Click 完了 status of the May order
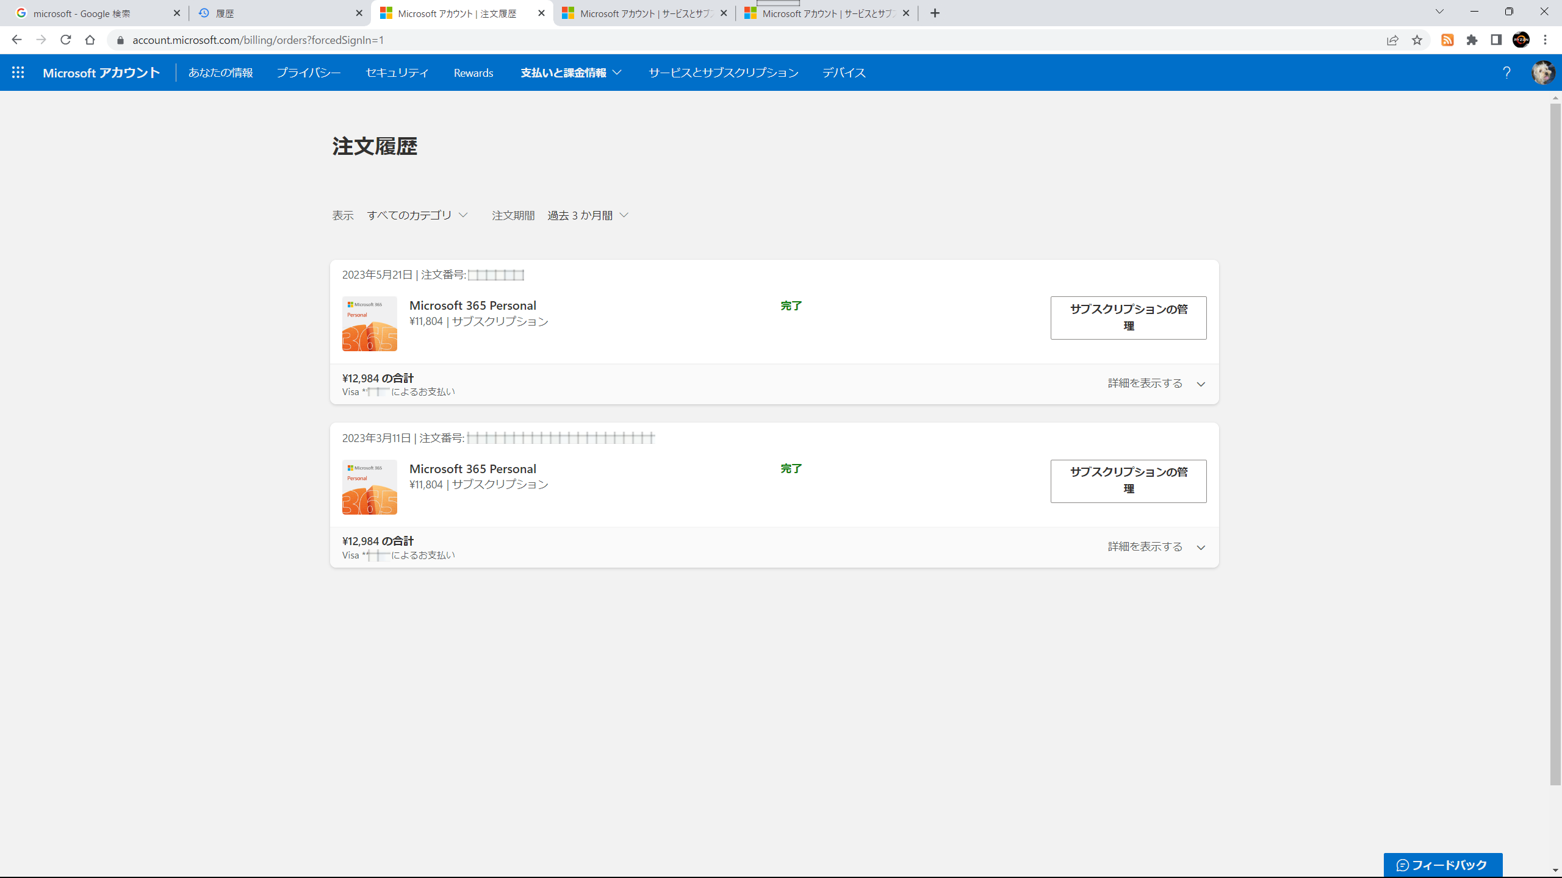1562x878 pixels. coord(791,305)
